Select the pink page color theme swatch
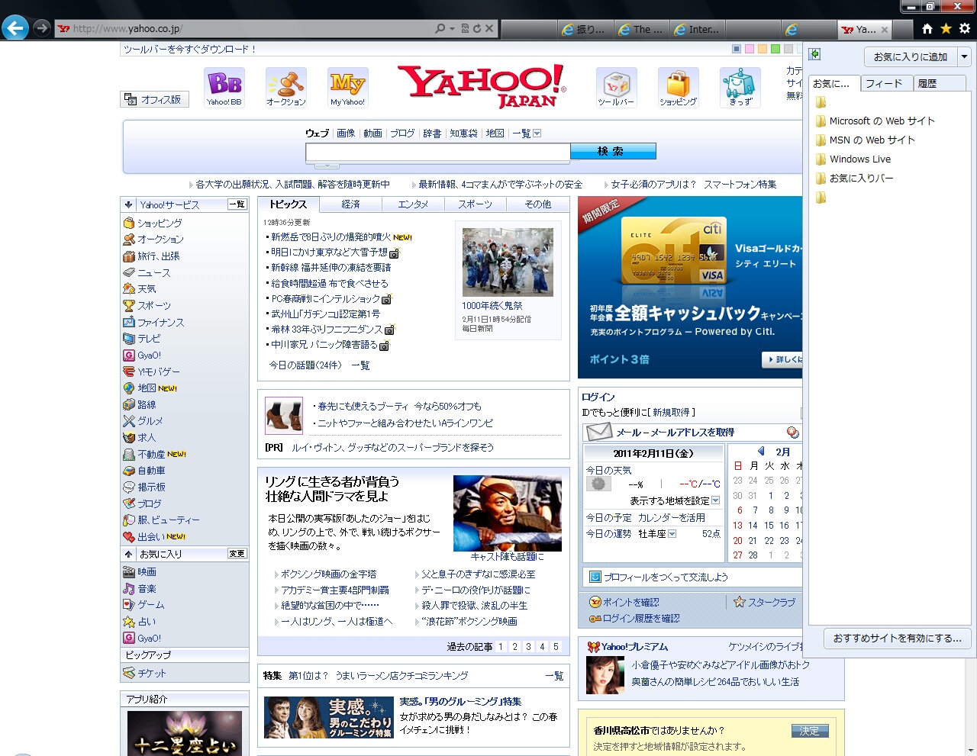This screenshot has height=756, width=977. (x=750, y=49)
